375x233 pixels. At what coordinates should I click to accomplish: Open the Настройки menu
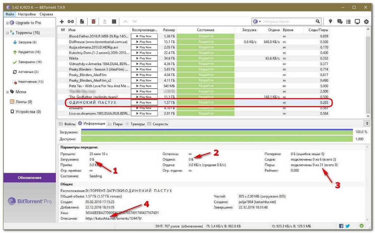click(27, 14)
